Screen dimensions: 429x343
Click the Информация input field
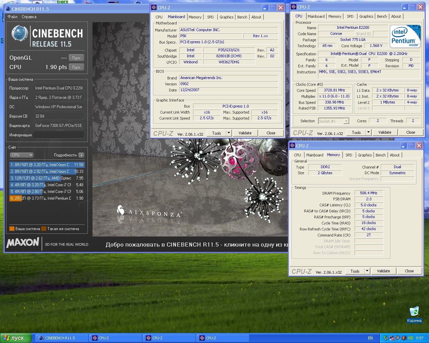59,135
